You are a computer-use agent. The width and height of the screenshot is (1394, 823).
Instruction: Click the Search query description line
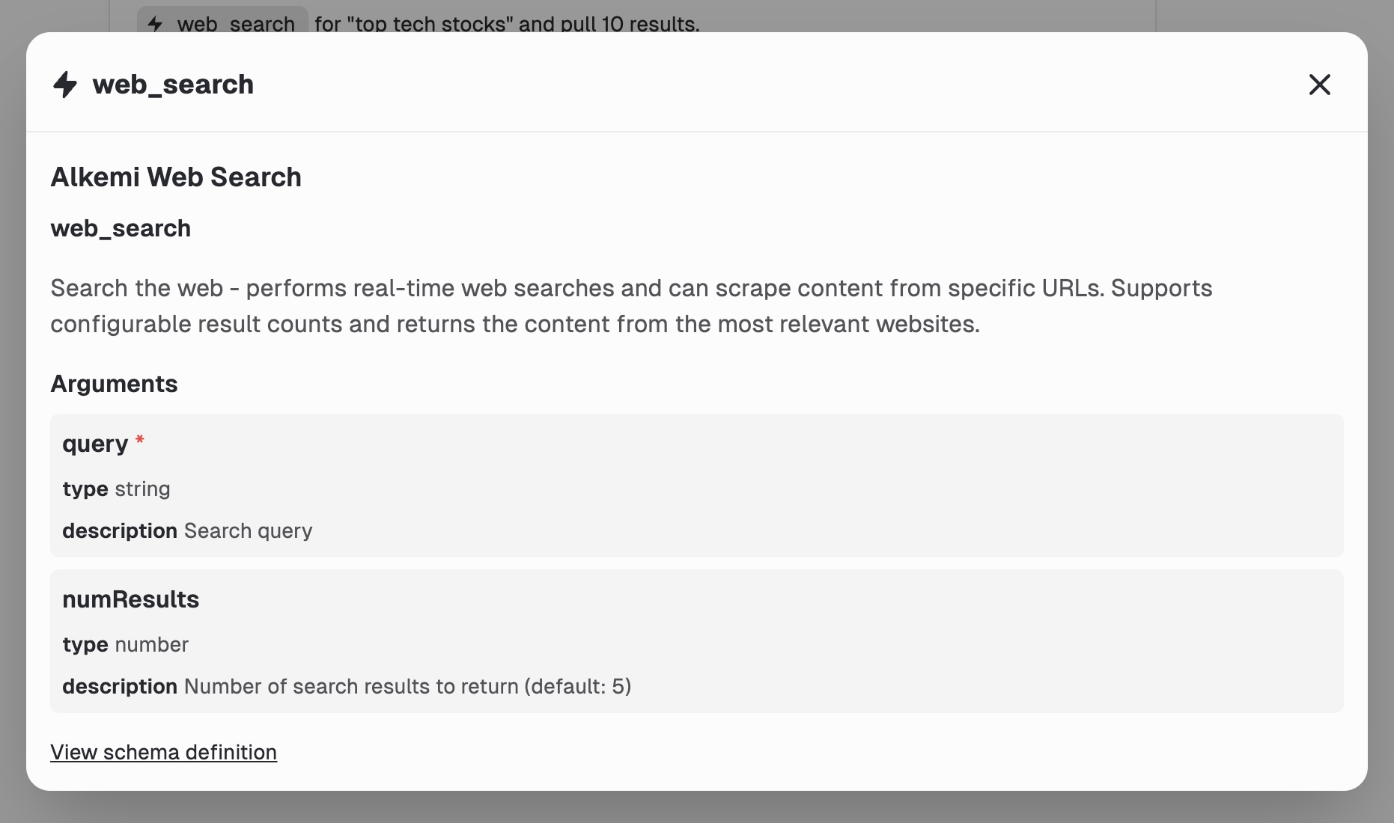[187, 531]
